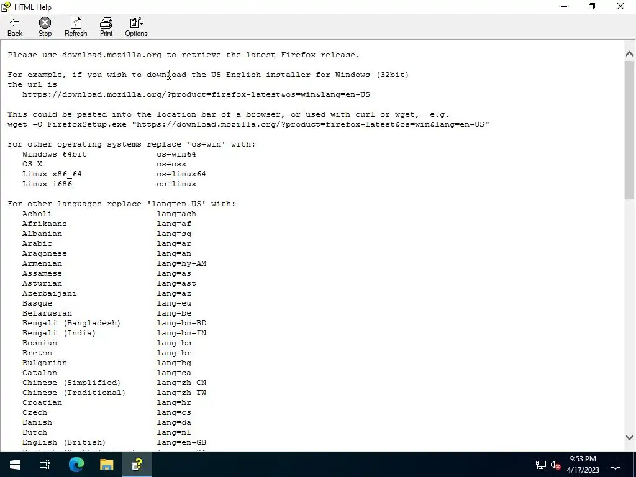This screenshot has width=636, height=477.
Task: Click the text 'lang=da'
Action: click(174, 422)
